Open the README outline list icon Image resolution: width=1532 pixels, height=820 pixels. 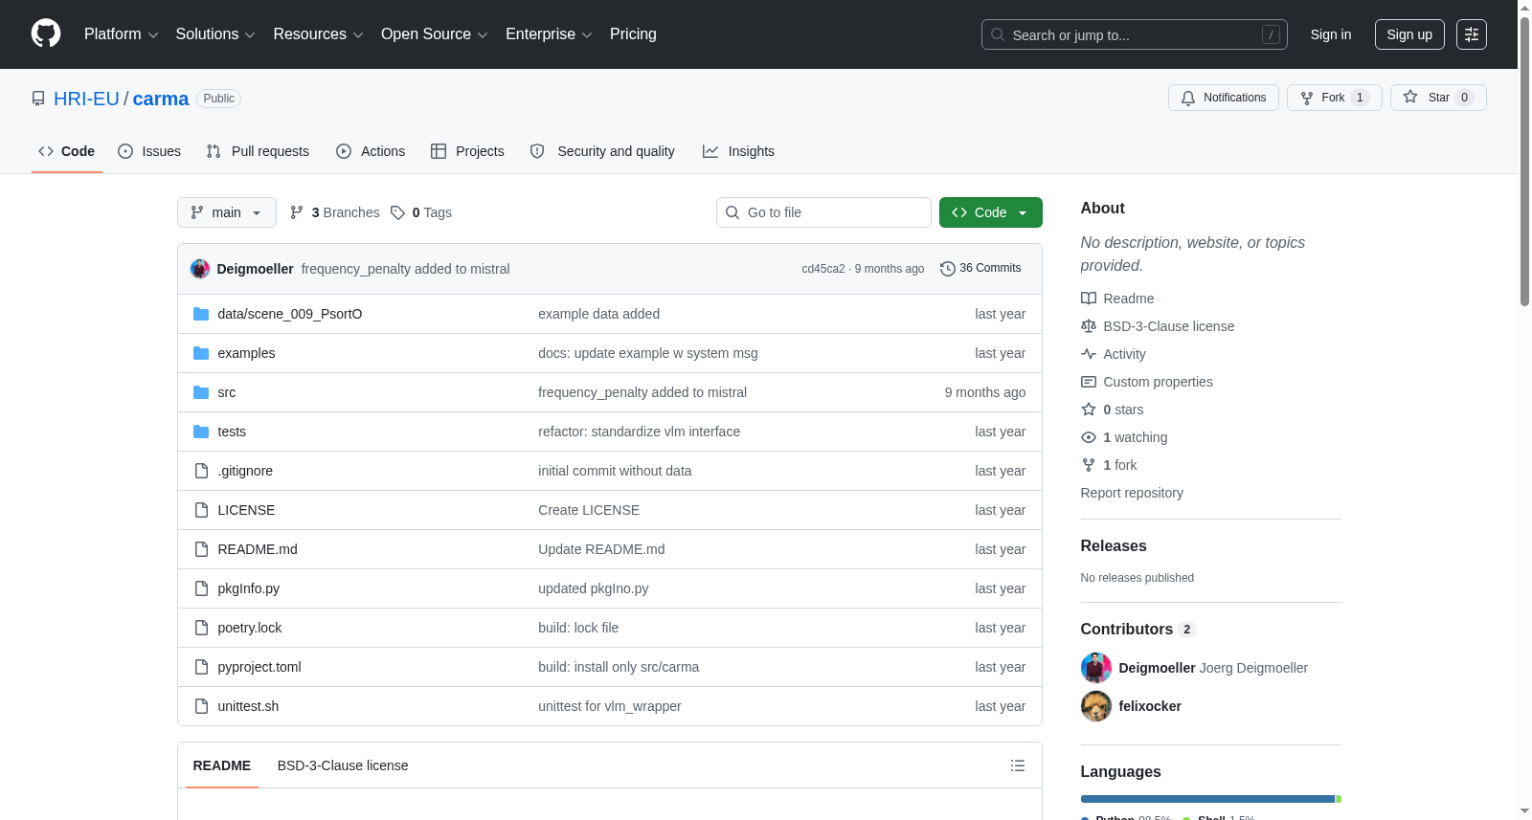(1018, 765)
